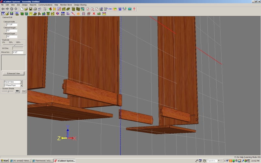Click the Screen Shade toggle button
Viewport: 261px width, 163px height.
point(17,91)
